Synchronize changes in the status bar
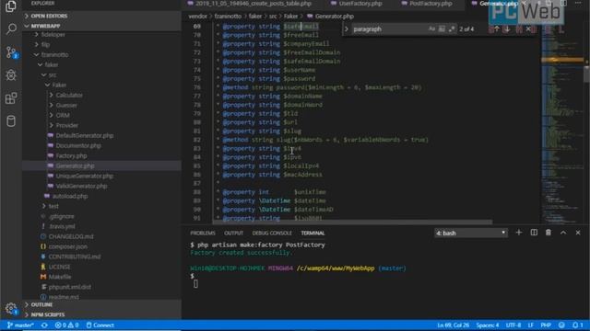Image resolution: width=590 pixels, height=331 pixels. click(44, 325)
